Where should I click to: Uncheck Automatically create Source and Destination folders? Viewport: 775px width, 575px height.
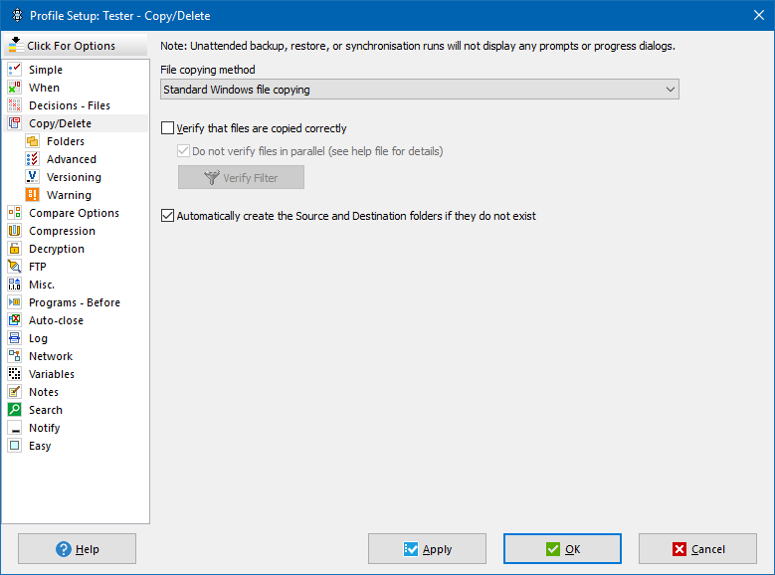pos(167,216)
